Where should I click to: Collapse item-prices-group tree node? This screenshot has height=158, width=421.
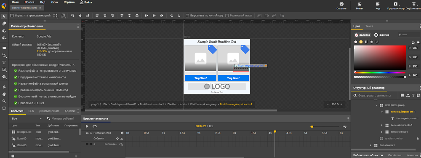376,105
